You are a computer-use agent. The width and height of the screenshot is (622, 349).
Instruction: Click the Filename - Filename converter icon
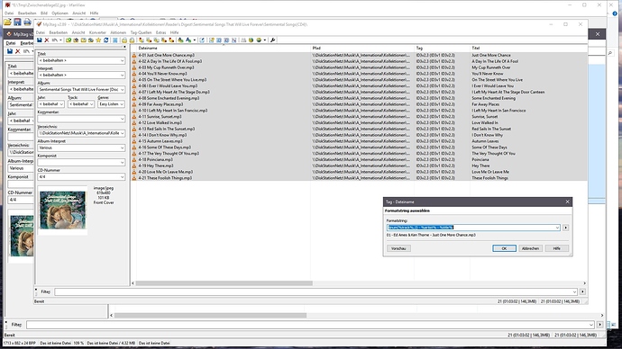tap(157, 40)
